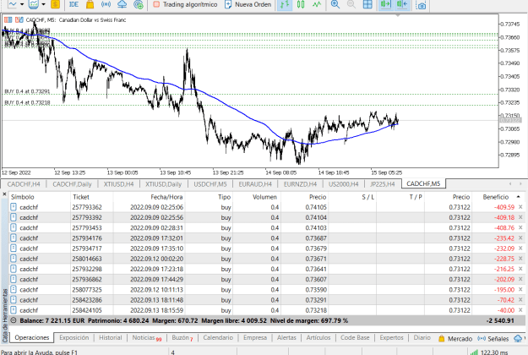Switch chart to bar chart mode
The width and height of the screenshot is (528, 355).
pyautogui.click(x=285, y=4)
